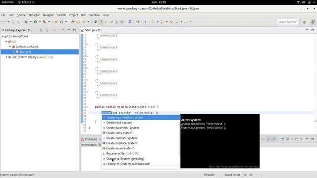Open the Help menu

coord(106,15)
